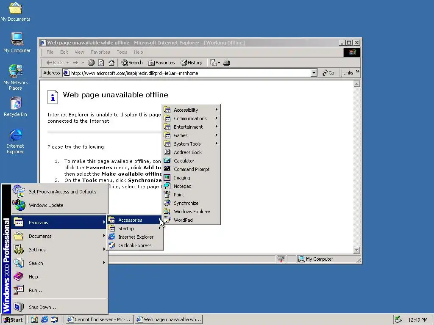
Task: Open Windows Explorer from Accessories
Action: click(x=191, y=212)
